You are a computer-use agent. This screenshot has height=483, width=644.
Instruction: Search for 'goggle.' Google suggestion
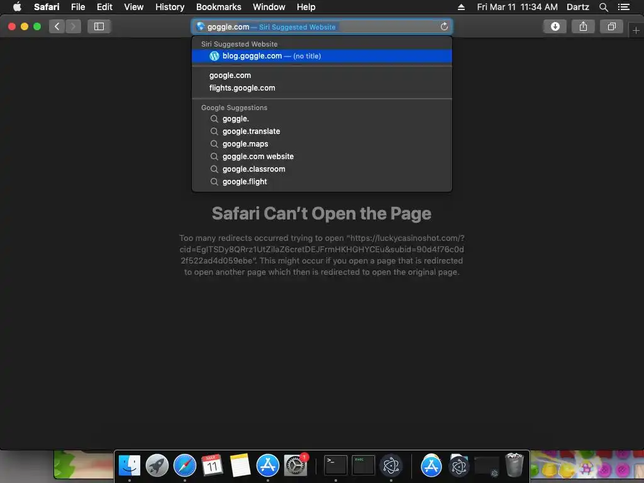(322, 119)
